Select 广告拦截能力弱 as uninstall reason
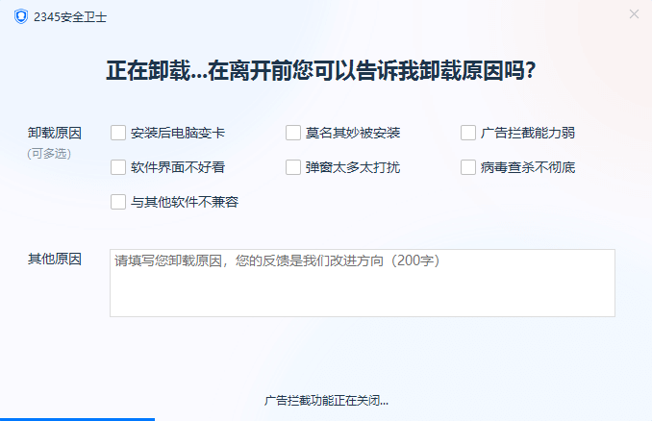 (468, 133)
